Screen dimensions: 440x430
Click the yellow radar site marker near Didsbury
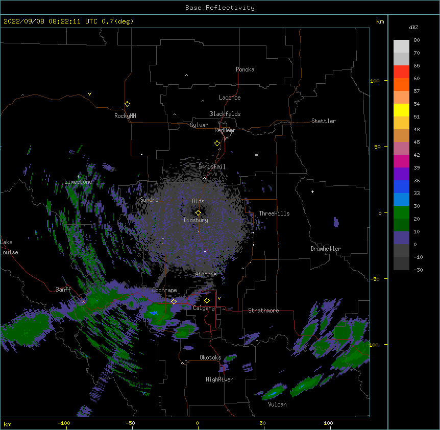pyautogui.click(x=198, y=213)
